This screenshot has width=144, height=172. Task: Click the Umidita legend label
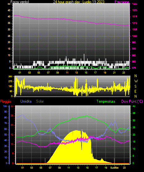click(26, 101)
